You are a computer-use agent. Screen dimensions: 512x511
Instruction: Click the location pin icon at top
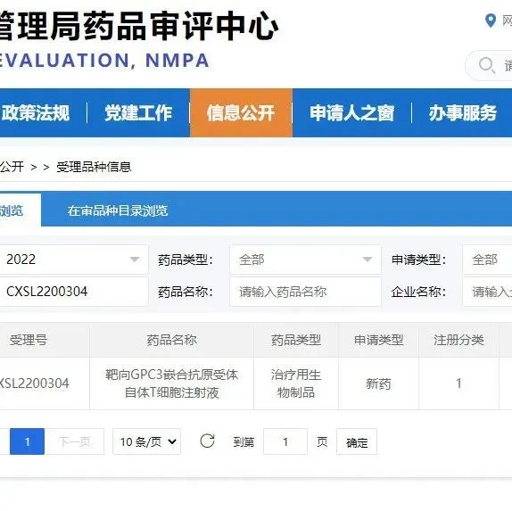click(x=490, y=21)
